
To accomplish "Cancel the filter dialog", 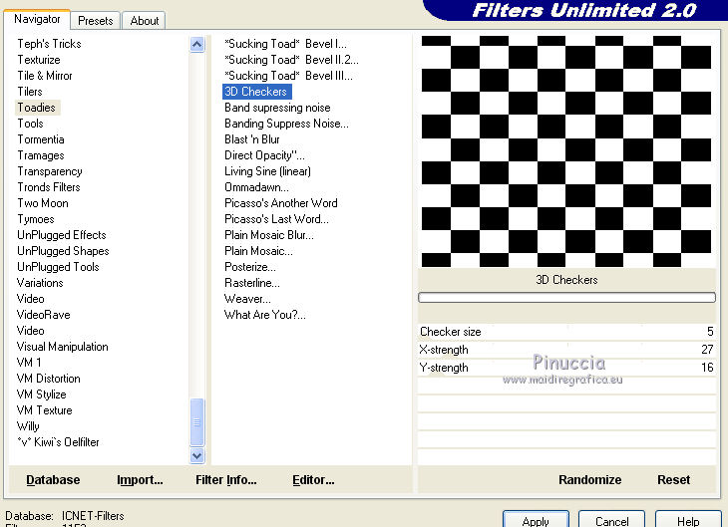I will pyautogui.click(x=611, y=520).
